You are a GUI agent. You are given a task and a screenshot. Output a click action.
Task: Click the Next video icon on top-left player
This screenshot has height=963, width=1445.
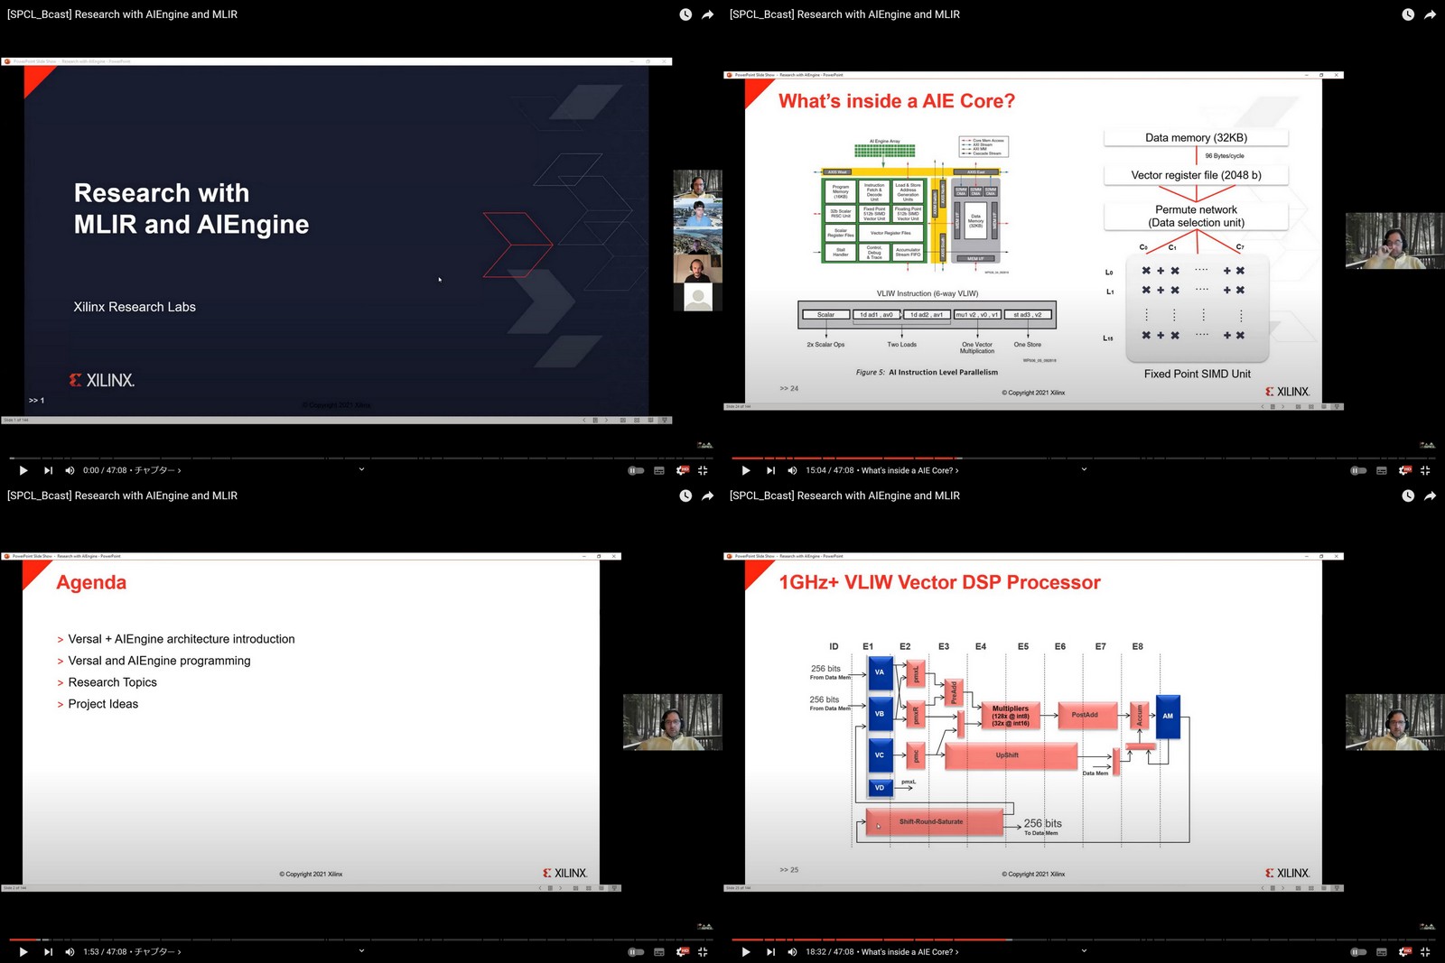click(x=48, y=470)
